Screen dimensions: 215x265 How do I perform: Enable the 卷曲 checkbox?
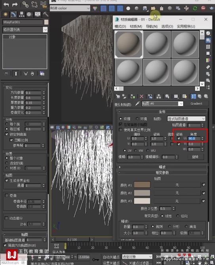pyautogui.click(x=7, y=195)
